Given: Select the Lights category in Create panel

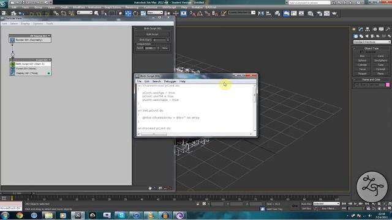Looking at the screenshot, I should pyautogui.click(x=367, y=37).
